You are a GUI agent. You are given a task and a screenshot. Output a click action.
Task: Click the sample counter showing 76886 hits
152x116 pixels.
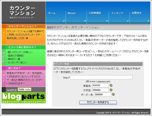pos(25,89)
